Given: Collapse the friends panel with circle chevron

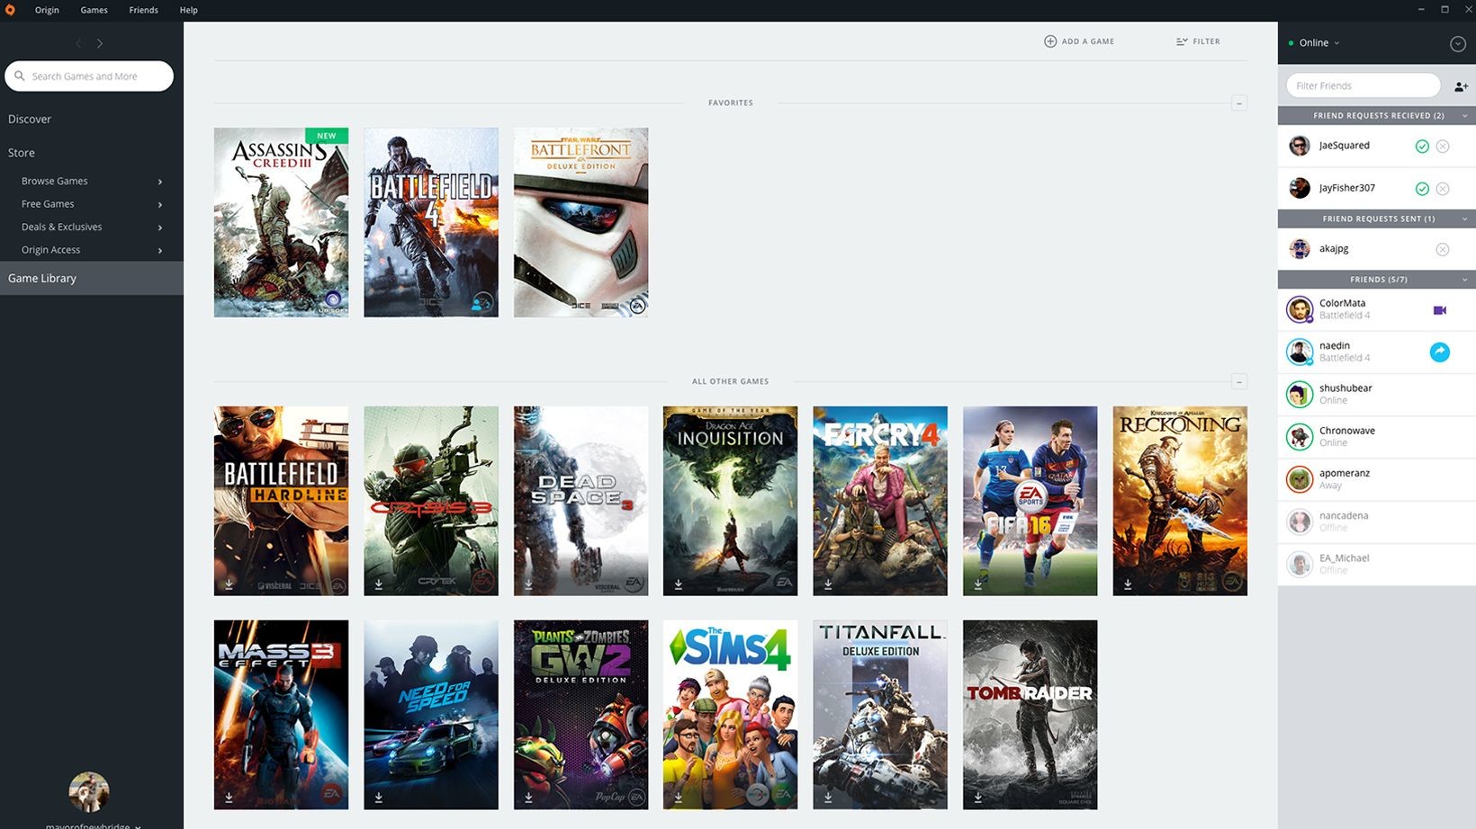Looking at the screenshot, I should click(1458, 44).
